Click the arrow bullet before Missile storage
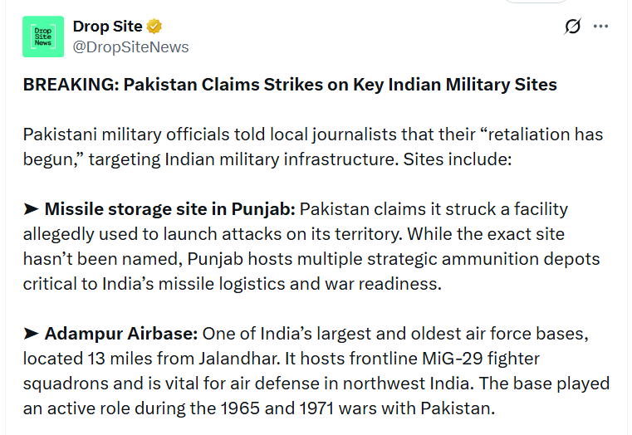The height and width of the screenshot is (435, 632). tap(31, 209)
